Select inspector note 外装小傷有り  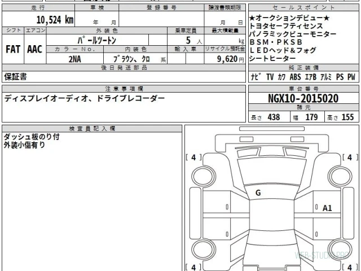click(24, 145)
